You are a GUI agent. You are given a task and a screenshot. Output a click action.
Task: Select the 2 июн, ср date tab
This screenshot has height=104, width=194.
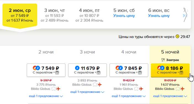20,15
